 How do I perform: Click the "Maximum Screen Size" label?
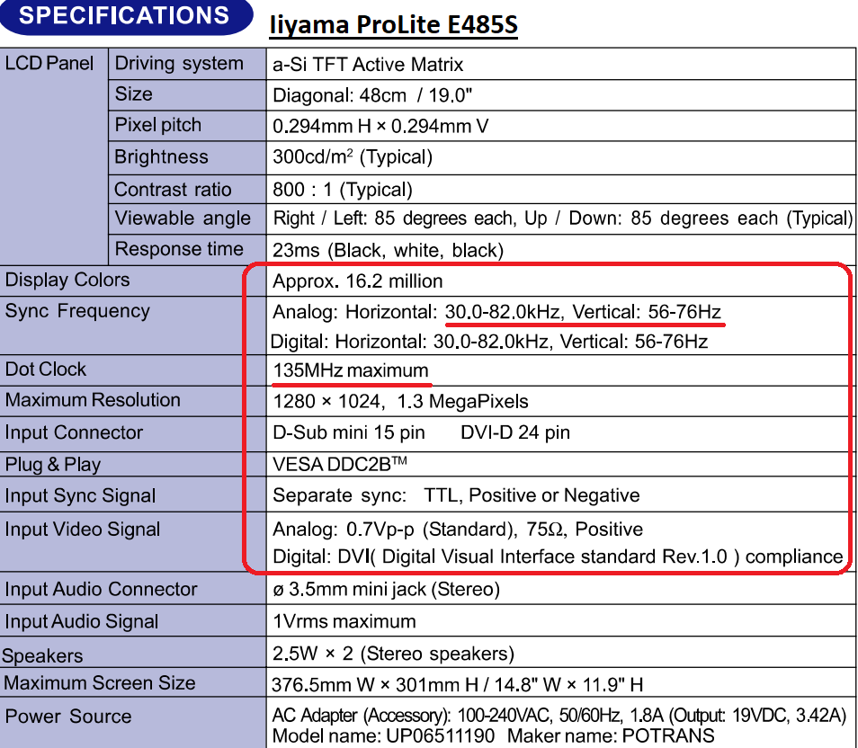click(x=100, y=683)
